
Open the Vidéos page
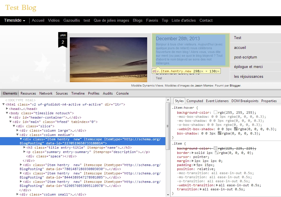(x=54, y=21)
